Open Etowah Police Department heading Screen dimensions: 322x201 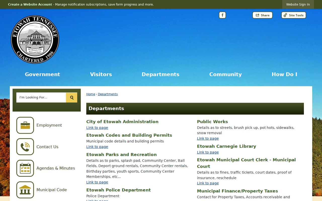[x=118, y=190]
